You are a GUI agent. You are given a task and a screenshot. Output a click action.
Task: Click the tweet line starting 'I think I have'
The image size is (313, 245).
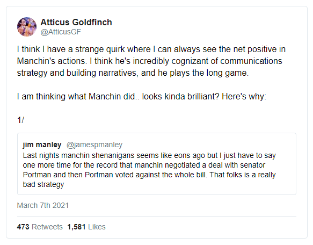pyautogui.click(x=151, y=49)
